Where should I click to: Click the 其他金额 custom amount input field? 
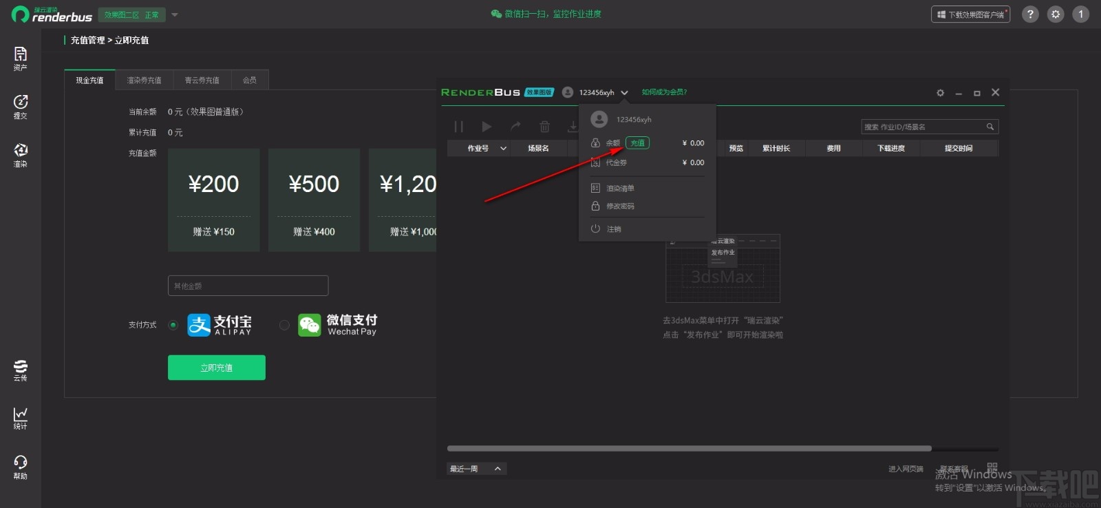tap(248, 286)
